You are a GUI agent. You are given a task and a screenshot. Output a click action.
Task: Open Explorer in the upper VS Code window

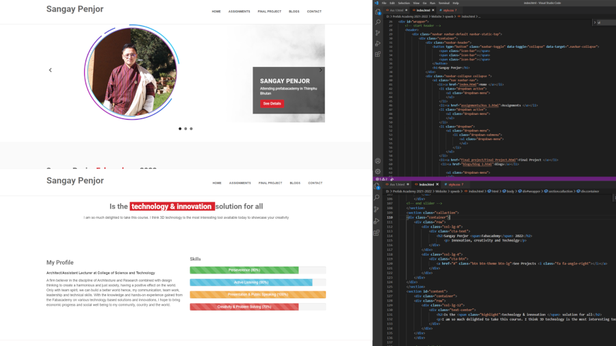coord(378,12)
